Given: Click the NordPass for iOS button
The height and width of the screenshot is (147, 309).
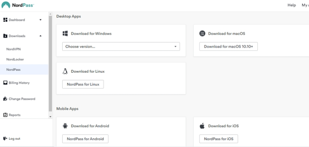Looking at the screenshot, I should pyautogui.click(x=219, y=139).
